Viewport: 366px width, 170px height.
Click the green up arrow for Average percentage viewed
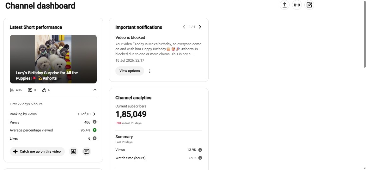point(95,130)
